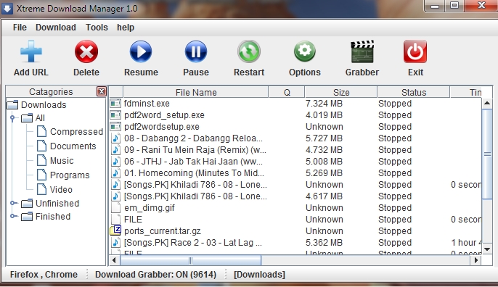Select Programs category
This screenshot has width=498, height=287.
pyautogui.click(x=70, y=175)
